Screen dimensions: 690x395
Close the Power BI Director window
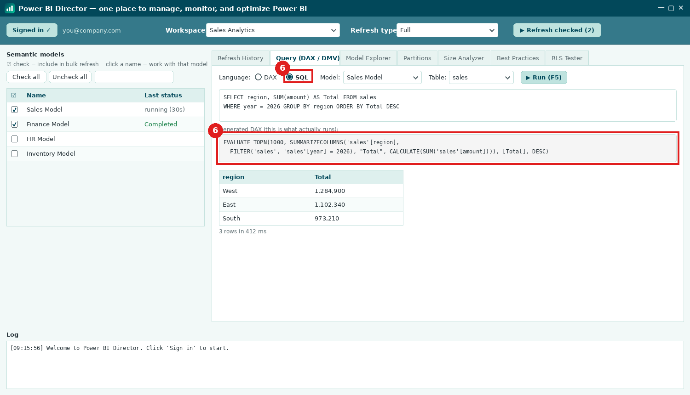click(681, 8)
